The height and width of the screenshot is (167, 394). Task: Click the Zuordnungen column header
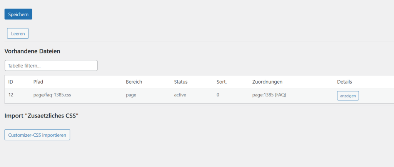point(267,82)
